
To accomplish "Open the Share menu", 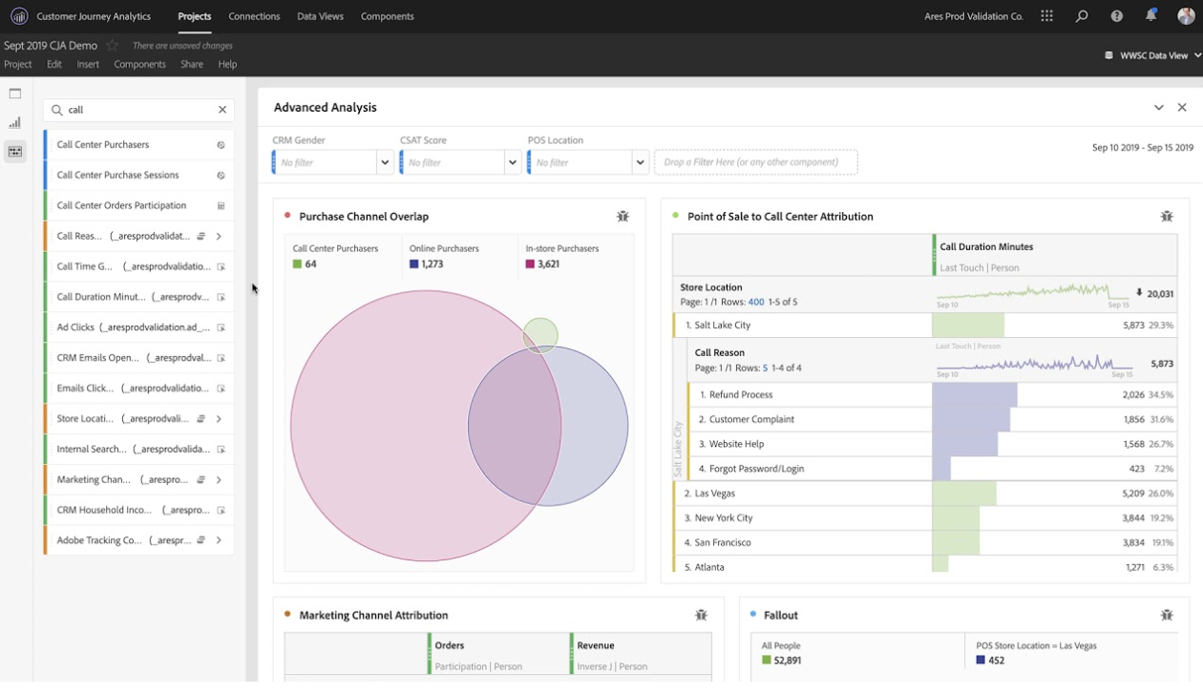I will pyautogui.click(x=191, y=64).
